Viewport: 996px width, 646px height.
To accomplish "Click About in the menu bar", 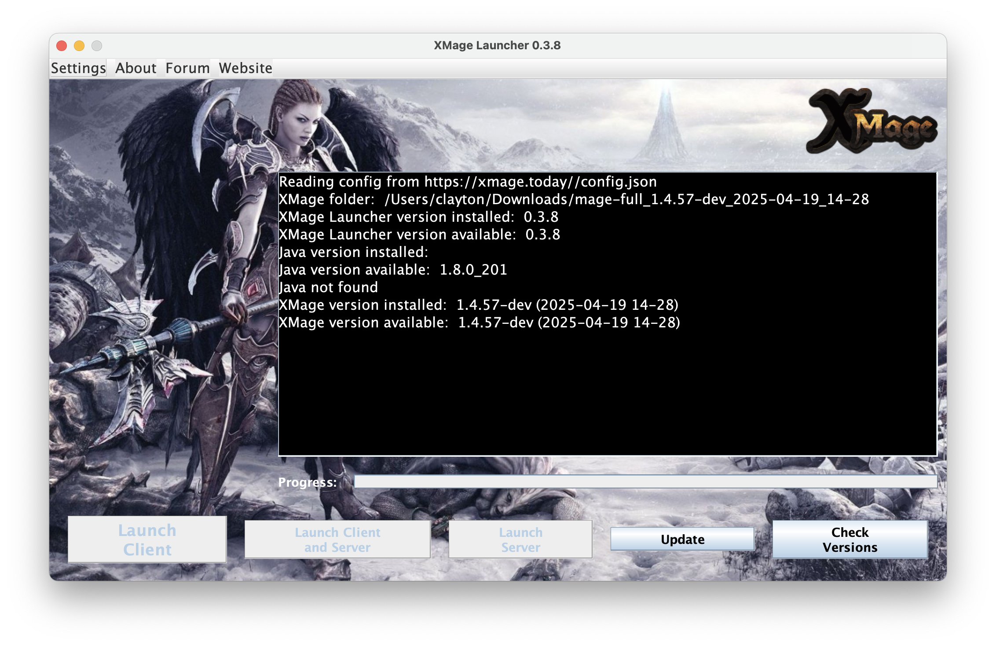I will pos(135,68).
